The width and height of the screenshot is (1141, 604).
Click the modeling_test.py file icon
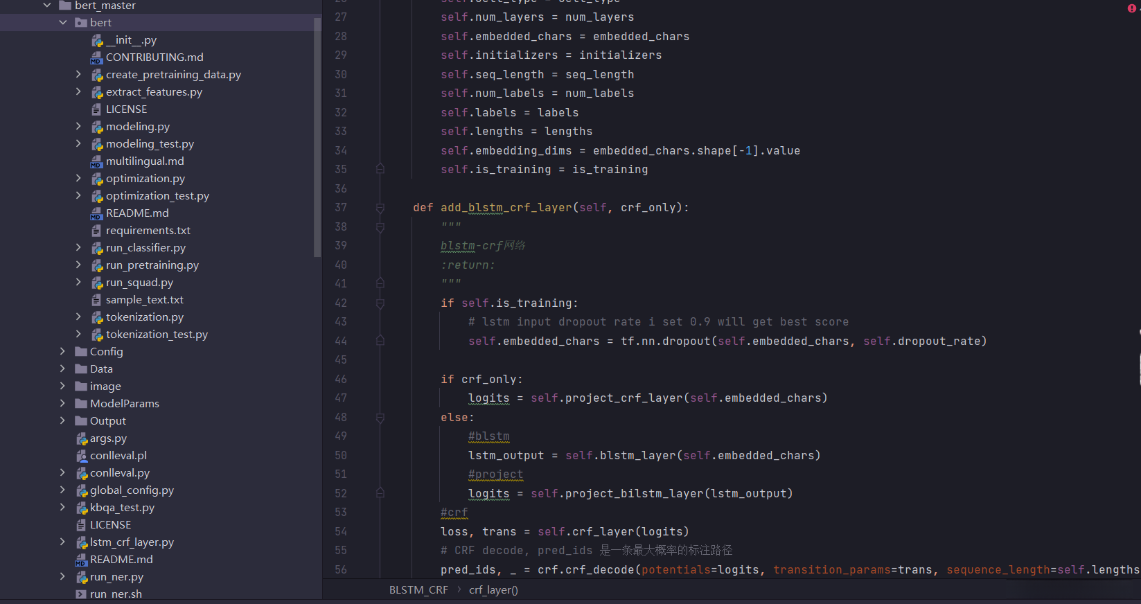pyautogui.click(x=97, y=144)
